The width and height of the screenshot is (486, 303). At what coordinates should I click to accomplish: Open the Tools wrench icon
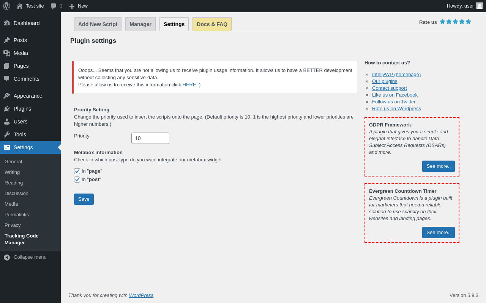pyautogui.click(x=7, y=134)
